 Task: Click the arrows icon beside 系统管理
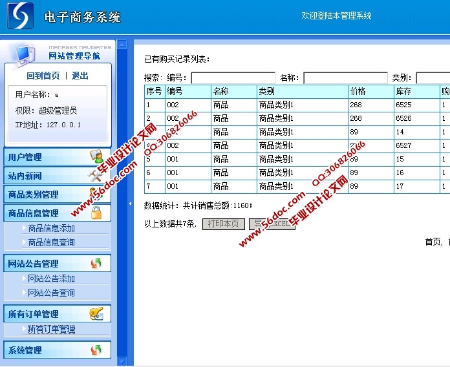click(x=96, y=350)
